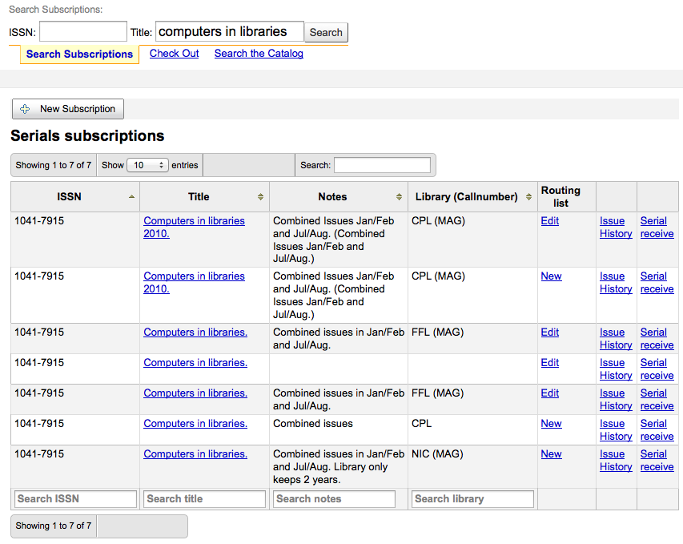Sort table by Title column arrows

(x=260, y=197)
